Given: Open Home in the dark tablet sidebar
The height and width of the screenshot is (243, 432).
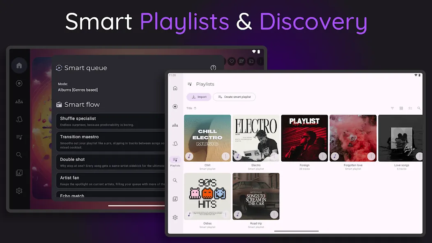Looking at the screenshot, I should click(19, 66).
